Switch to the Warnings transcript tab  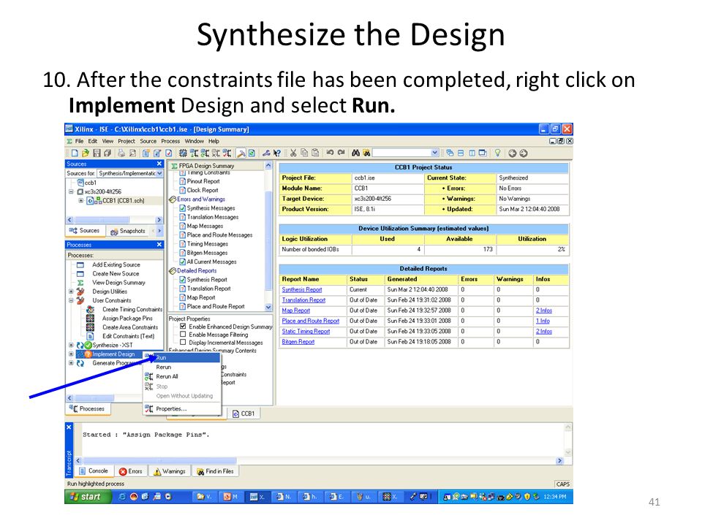[x=170, y=471]
